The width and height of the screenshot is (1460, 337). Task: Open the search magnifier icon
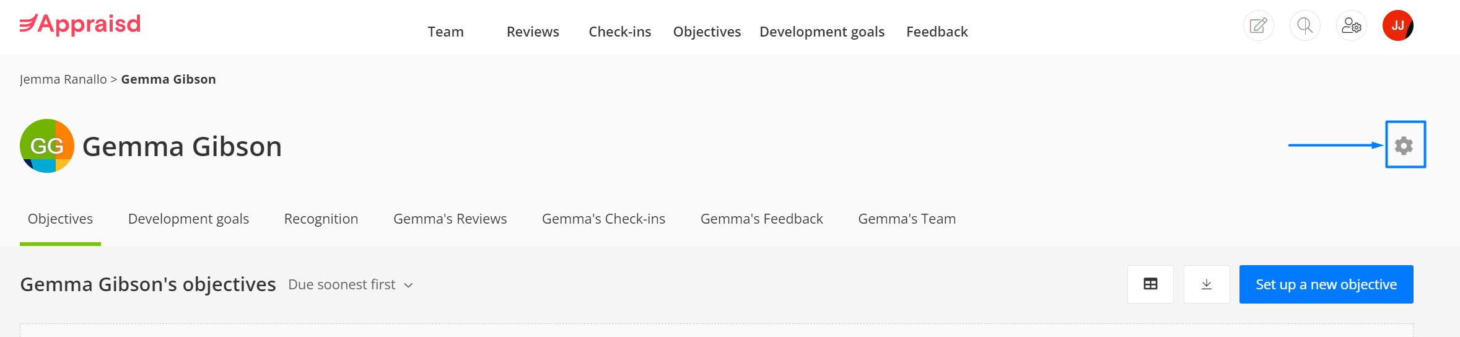point(1305,26)
